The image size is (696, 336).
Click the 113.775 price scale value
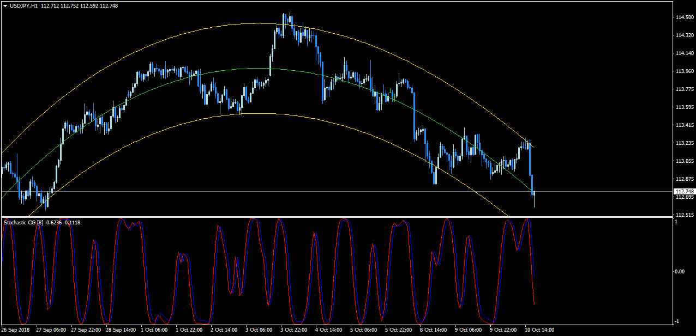pyautogui.click(x=684, y=89)
